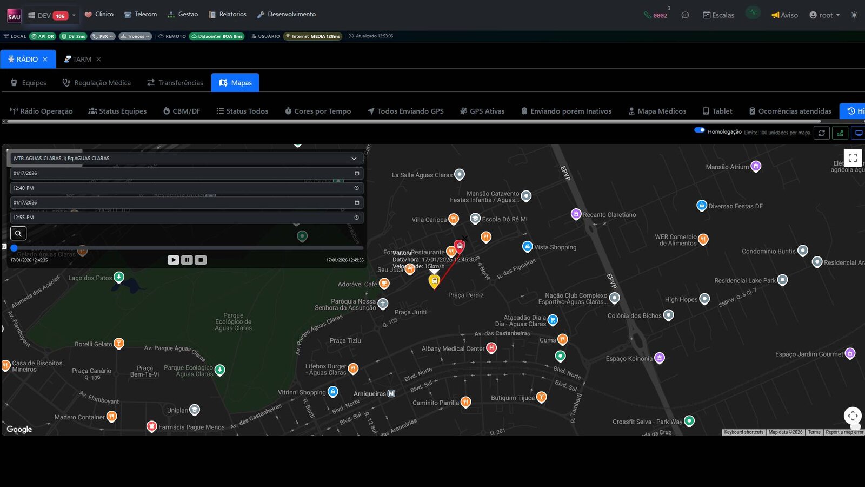The width and height of the screenshot is (865, 487).
Task: Click the green pulse activity icon
Action: click(753, 13)
